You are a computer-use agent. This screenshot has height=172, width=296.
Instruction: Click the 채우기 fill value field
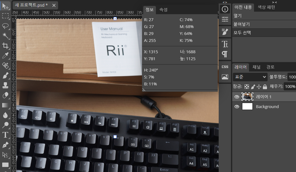point(290,86)
